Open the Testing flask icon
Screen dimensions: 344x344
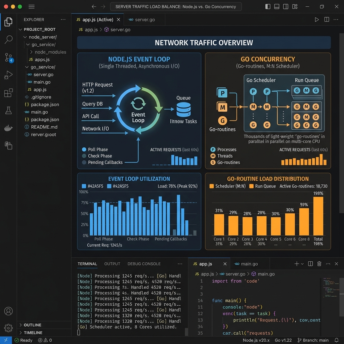pyautogui.click(x=8, y=110)
